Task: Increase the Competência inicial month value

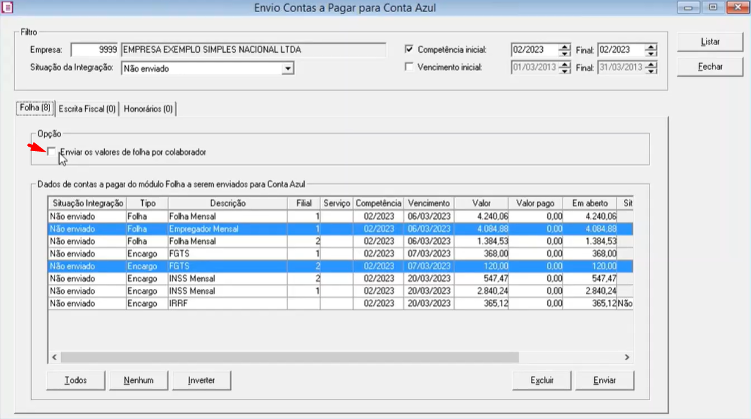Action: click(565, 46)
